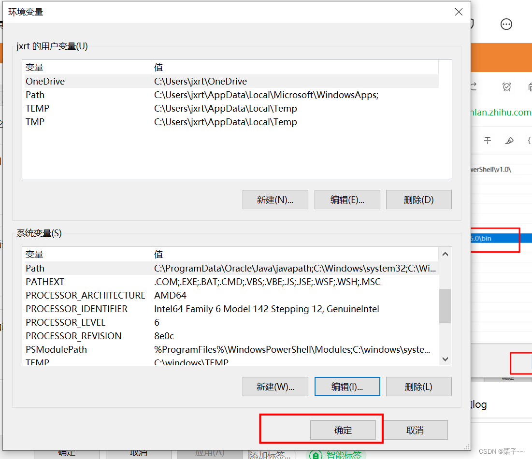This screenshot has width=532, height=459.
Task: Click the 变量 column header in system variables
Action: 86,254
